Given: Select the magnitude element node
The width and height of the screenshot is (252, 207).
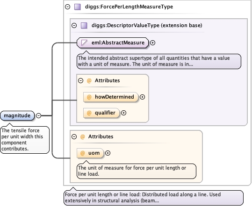Looking at the screenshot, I should tap(17, 115).
